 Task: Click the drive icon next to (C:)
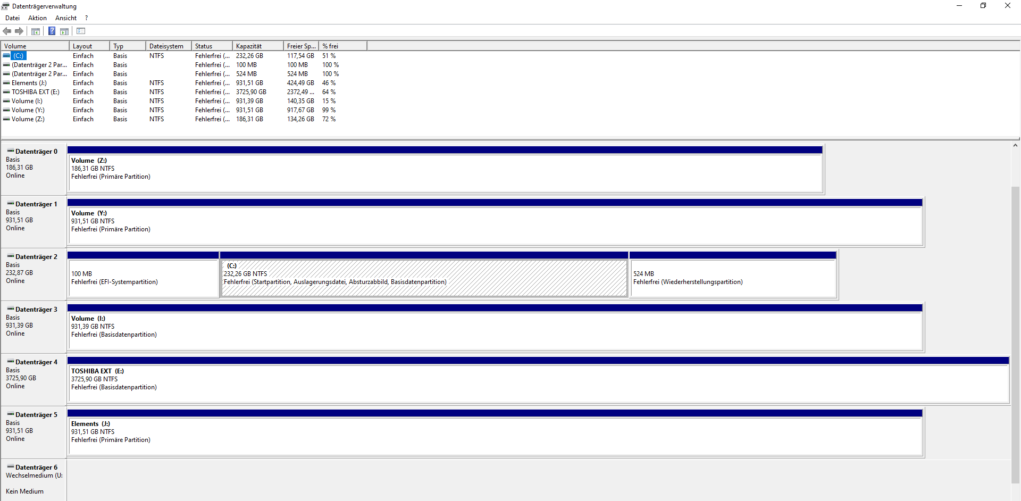(x=6, y=55)
